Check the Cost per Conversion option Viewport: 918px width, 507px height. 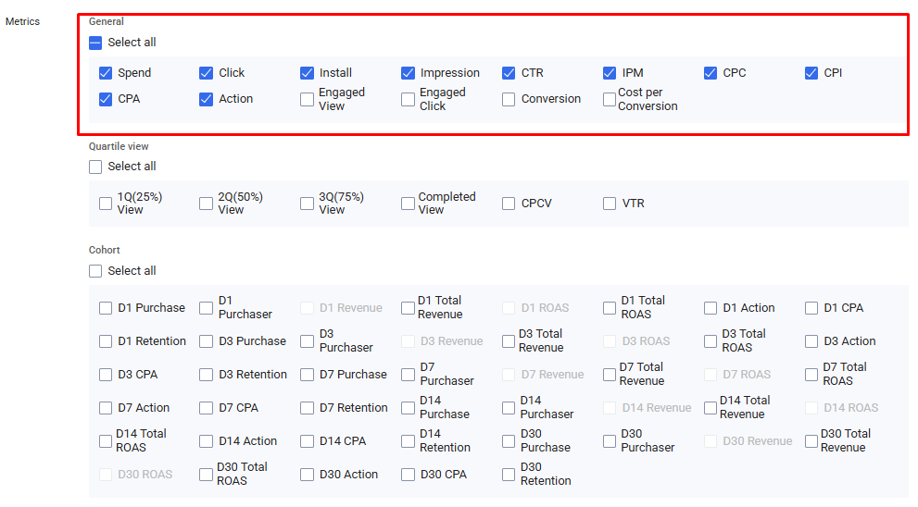[x=610, y=99]
